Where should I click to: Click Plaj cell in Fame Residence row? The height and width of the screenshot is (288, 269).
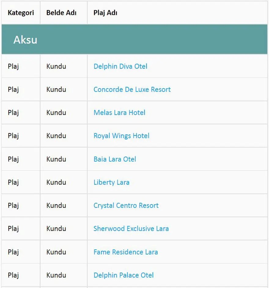13,252
